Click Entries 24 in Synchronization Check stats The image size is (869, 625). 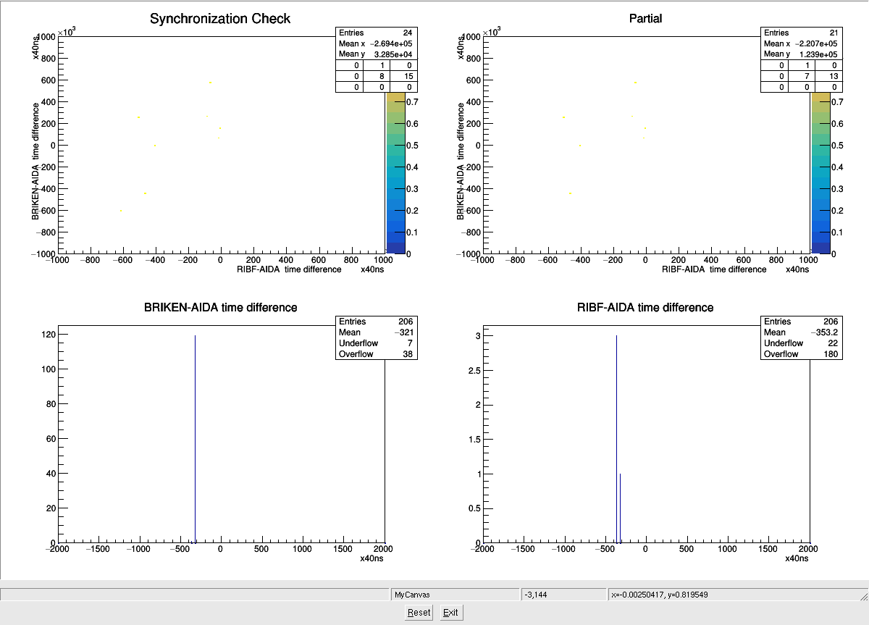coord(377,33)
